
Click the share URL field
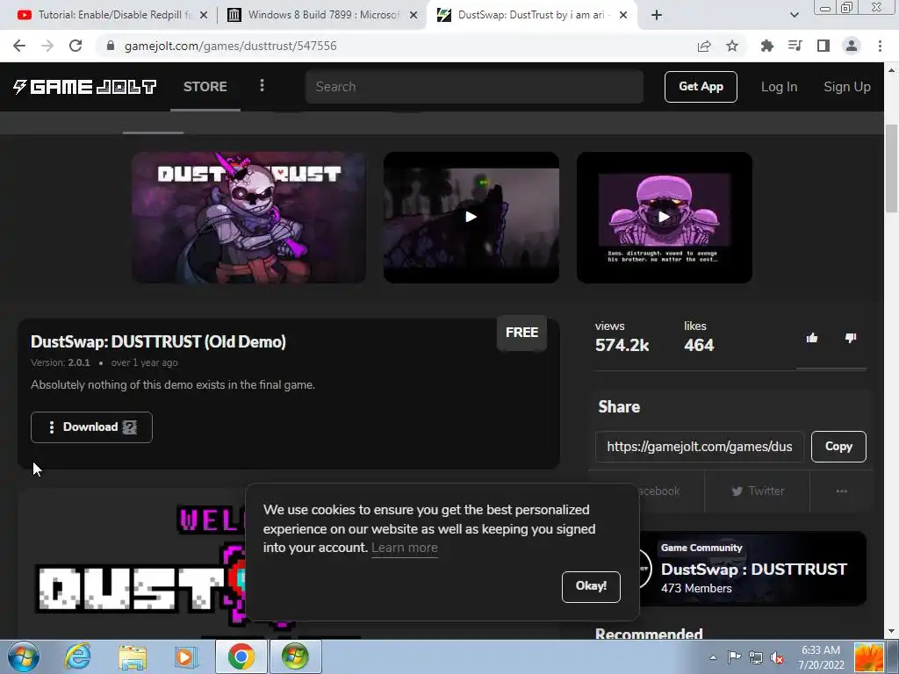pyautogui.click(x=700, y=447)
